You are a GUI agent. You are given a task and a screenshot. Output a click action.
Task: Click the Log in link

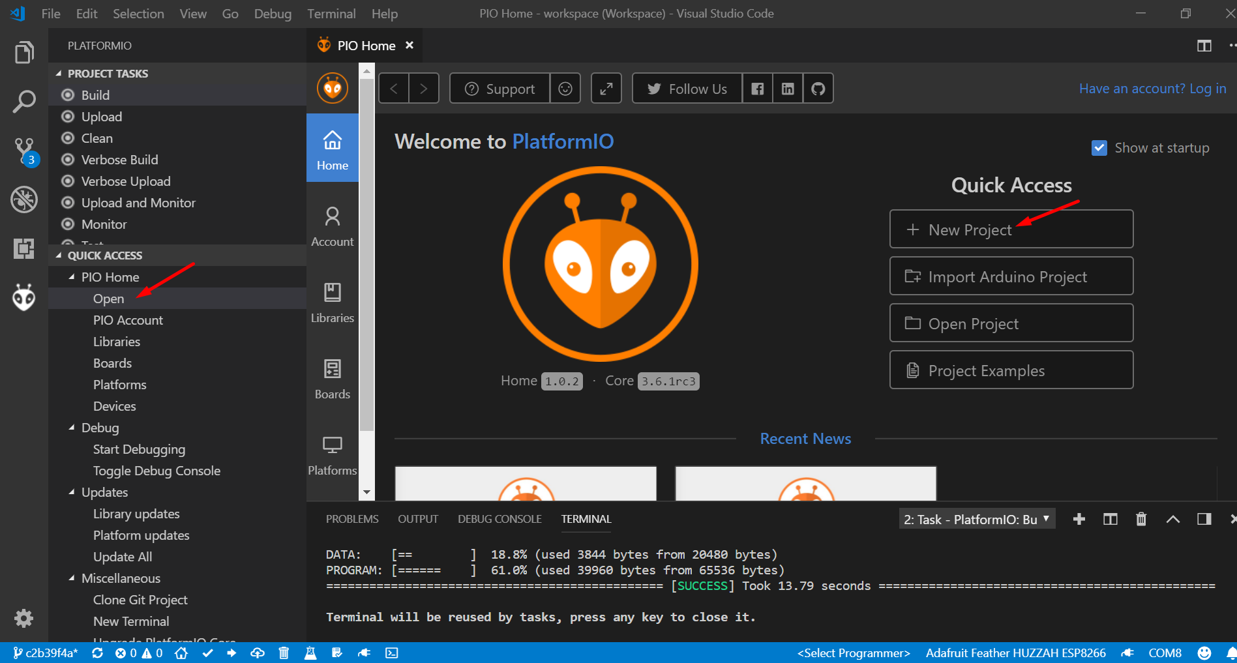pos(1208,88)
